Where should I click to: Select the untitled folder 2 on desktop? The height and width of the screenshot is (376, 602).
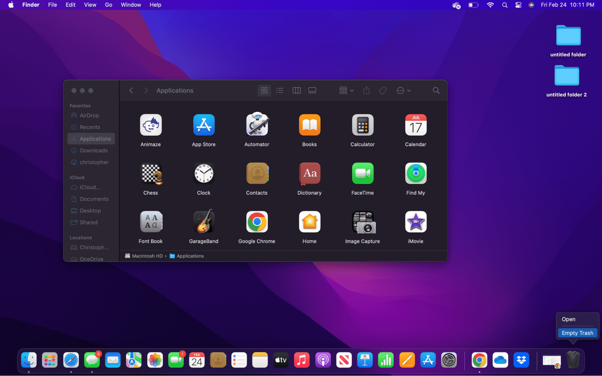point(566,81)
